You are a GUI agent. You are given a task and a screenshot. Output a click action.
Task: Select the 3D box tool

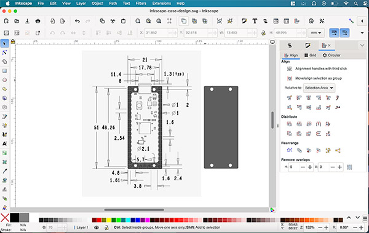(x=4, y=98)
